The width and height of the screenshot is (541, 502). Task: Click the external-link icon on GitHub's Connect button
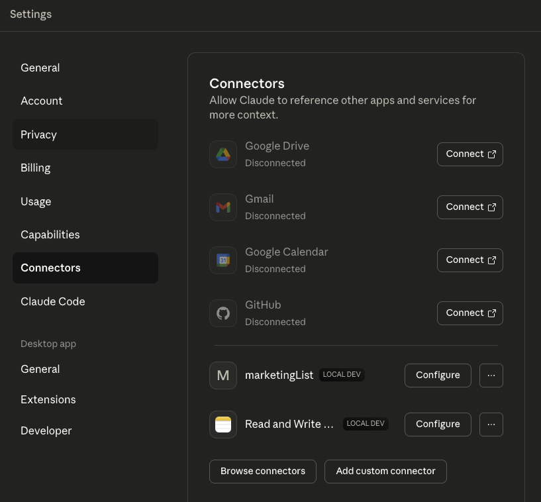click(x=492, y=313)
